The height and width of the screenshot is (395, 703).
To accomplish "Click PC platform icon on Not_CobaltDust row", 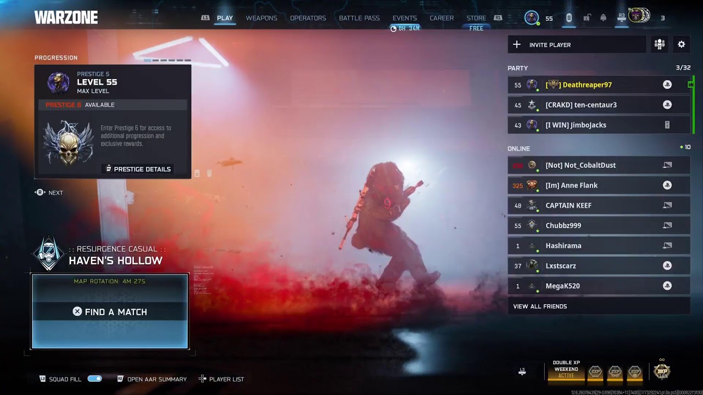I will (x=667, y=165).
